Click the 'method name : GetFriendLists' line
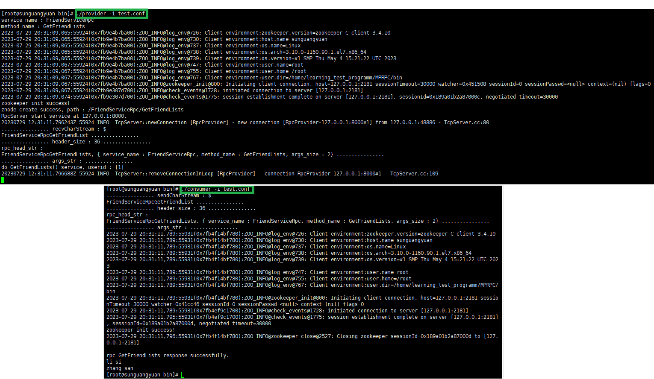Image resolution: width=654 pixels, height=379 pixels. pos(43,26)
